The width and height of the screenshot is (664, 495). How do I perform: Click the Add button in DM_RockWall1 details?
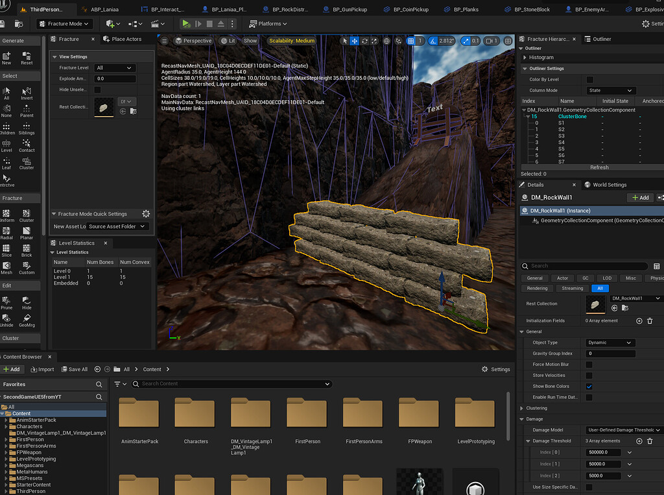641,197
